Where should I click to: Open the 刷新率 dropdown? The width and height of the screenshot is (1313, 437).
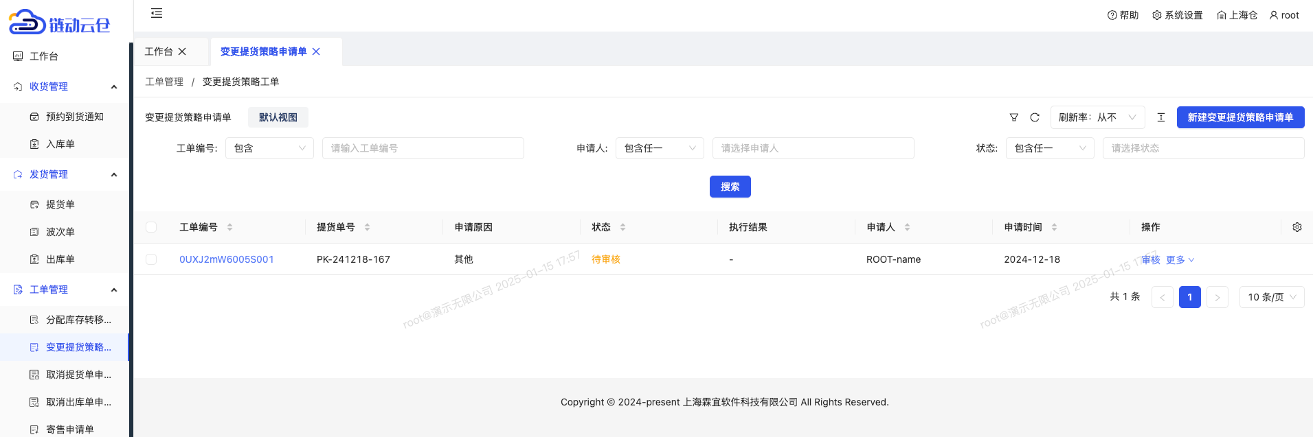point(1097,117)
